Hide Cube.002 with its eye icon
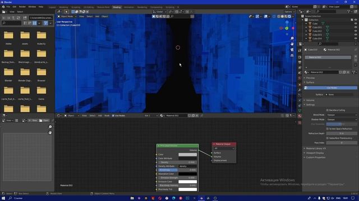The image size is (359, 201). 356,31
